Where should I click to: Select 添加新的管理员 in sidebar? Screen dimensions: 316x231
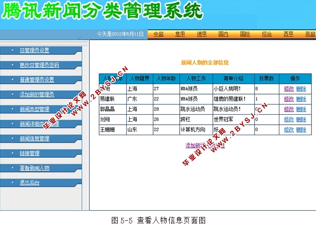37,94
